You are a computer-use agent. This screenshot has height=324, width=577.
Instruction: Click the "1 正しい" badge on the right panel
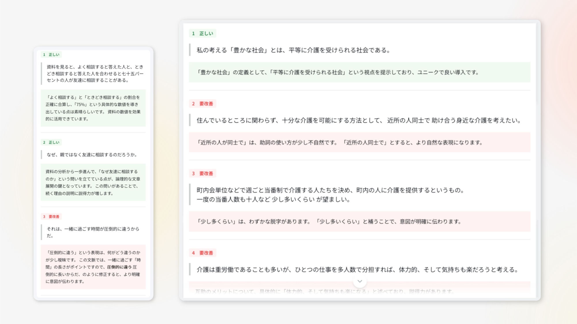click(x=202, y=33)
